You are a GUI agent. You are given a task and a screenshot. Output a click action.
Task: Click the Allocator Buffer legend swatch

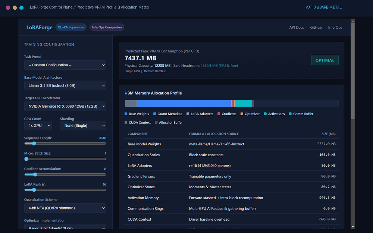coord(156,122)
